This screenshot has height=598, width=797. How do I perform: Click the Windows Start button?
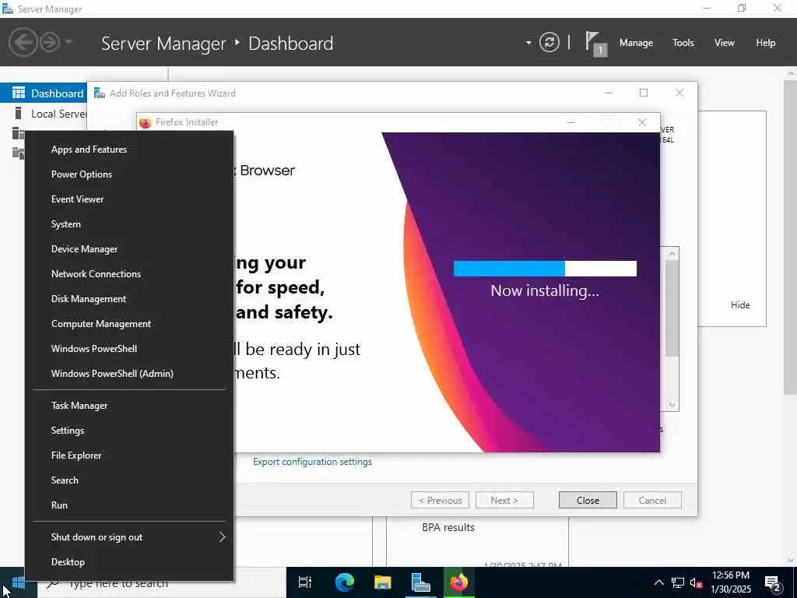tap(18, 582)
